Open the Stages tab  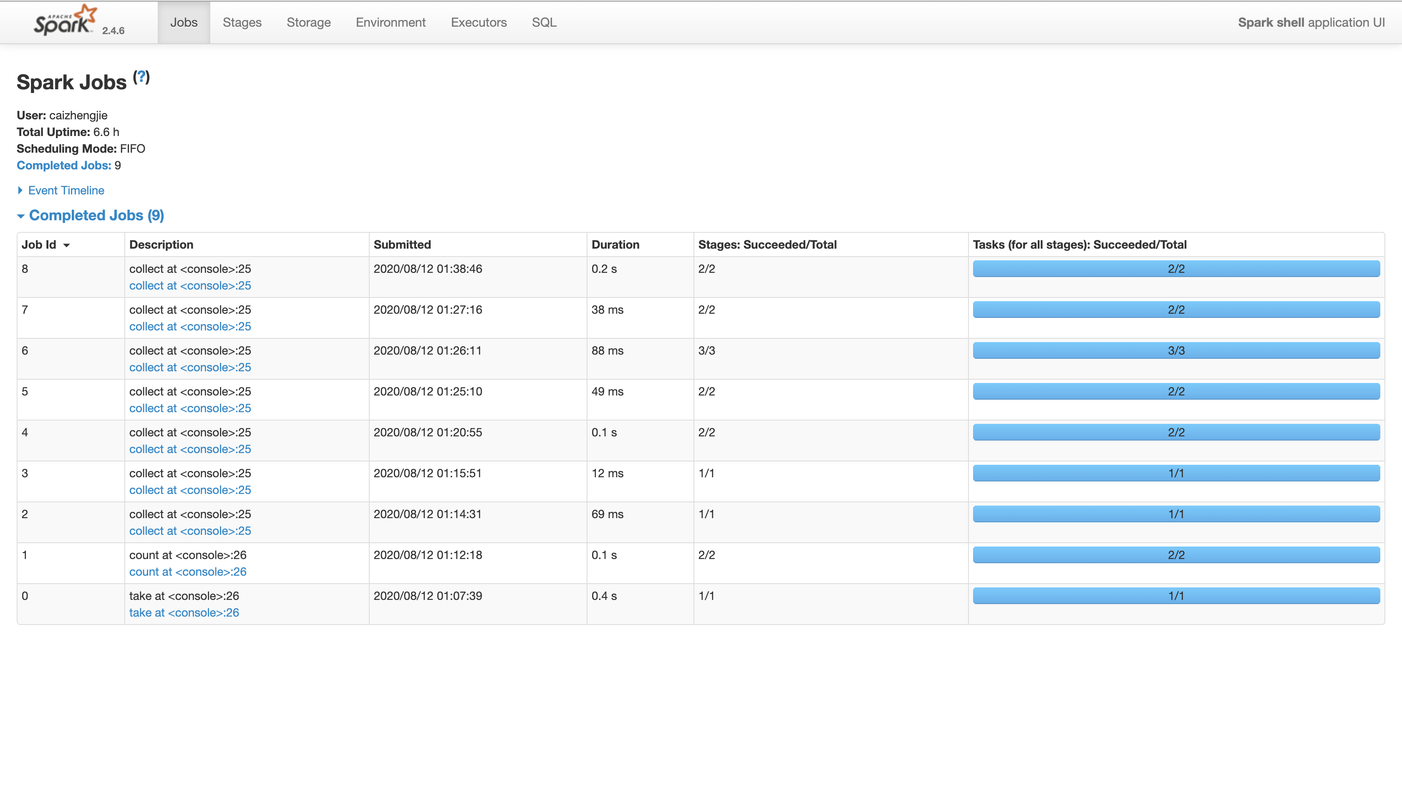pos(242,22)
